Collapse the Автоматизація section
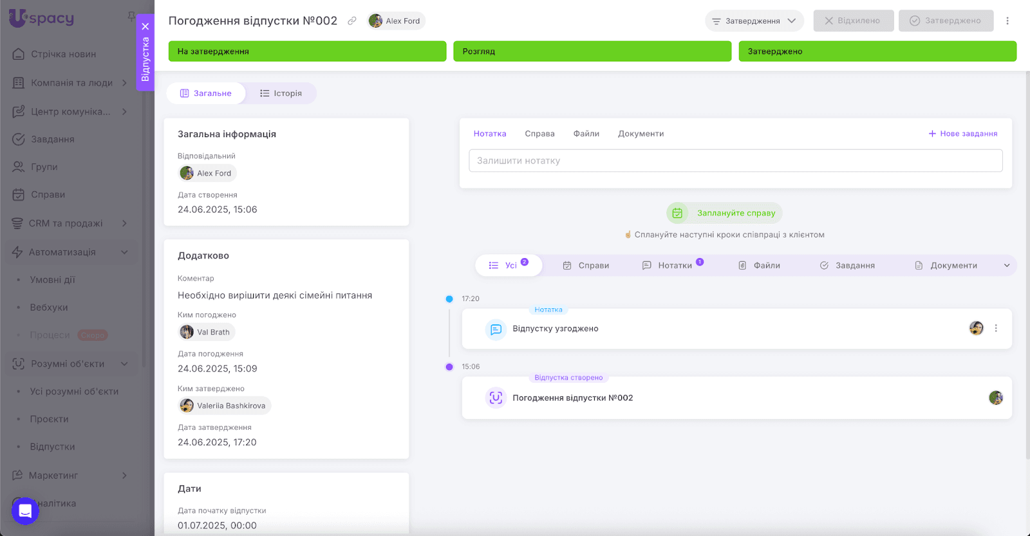 tap(124, 252)
